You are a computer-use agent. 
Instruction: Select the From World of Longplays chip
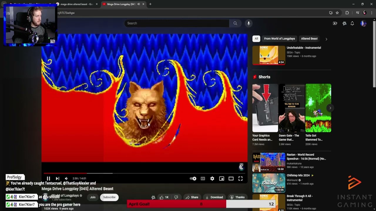coord(279,39)
